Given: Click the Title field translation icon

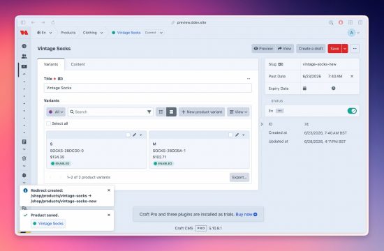Looking at the screenshot, I should [60, 79].
